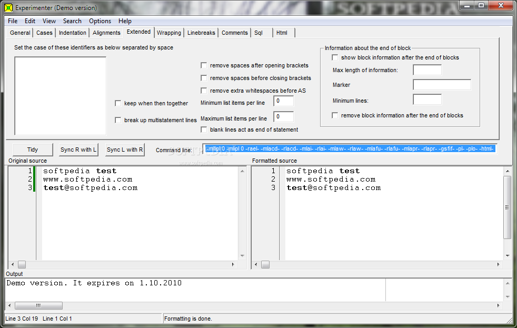This screenshot has width=517, height=328.
Task: Click scroll up arrow in Output panel
Action: coord(508,283)
